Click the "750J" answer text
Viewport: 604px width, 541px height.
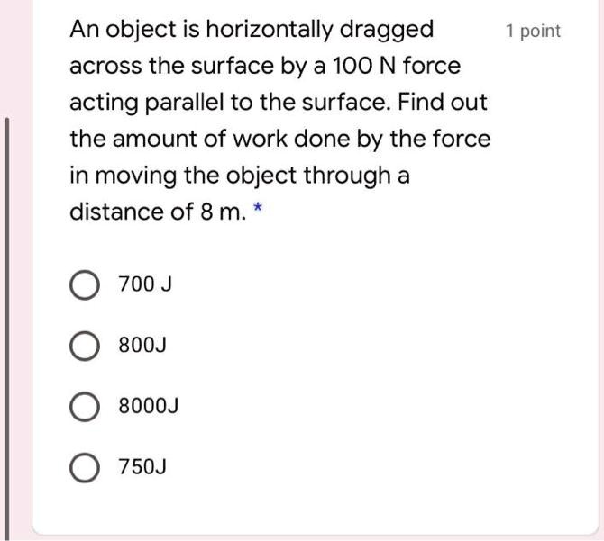click(x=143, y=468)
